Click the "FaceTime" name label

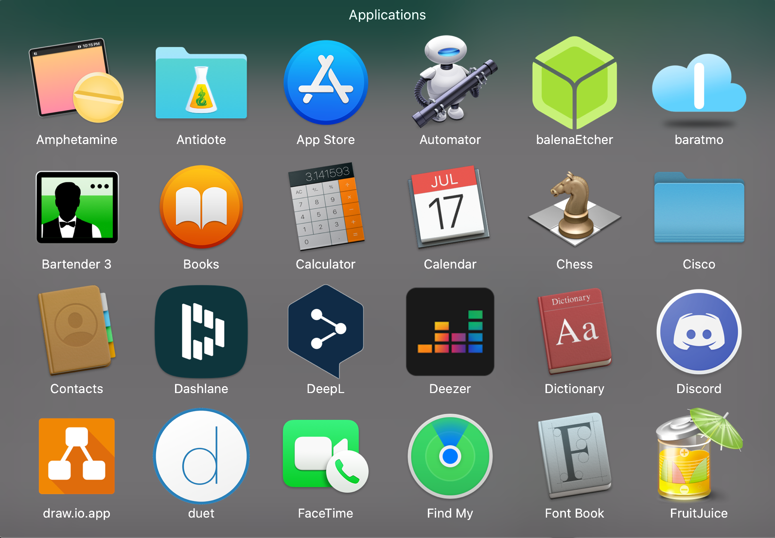coord(326,514)
